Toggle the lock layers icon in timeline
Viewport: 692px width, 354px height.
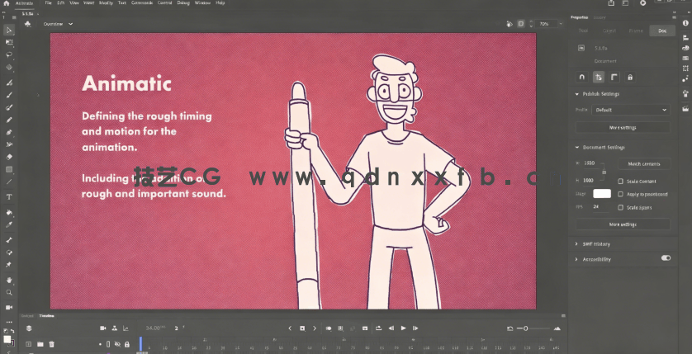point(126,344)
